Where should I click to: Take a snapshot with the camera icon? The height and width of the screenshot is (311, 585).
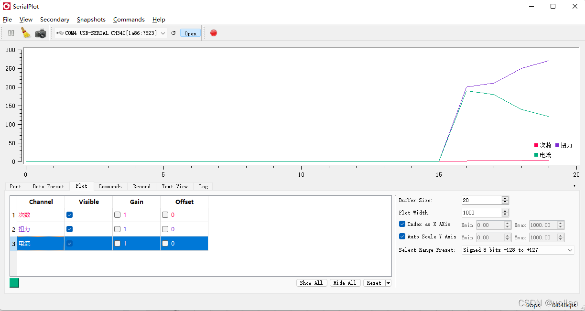tap(41, 33)
